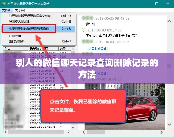Sort by 数量 column header
The width and height of the screenshot is (174, 137).
(x=64, y=49)
